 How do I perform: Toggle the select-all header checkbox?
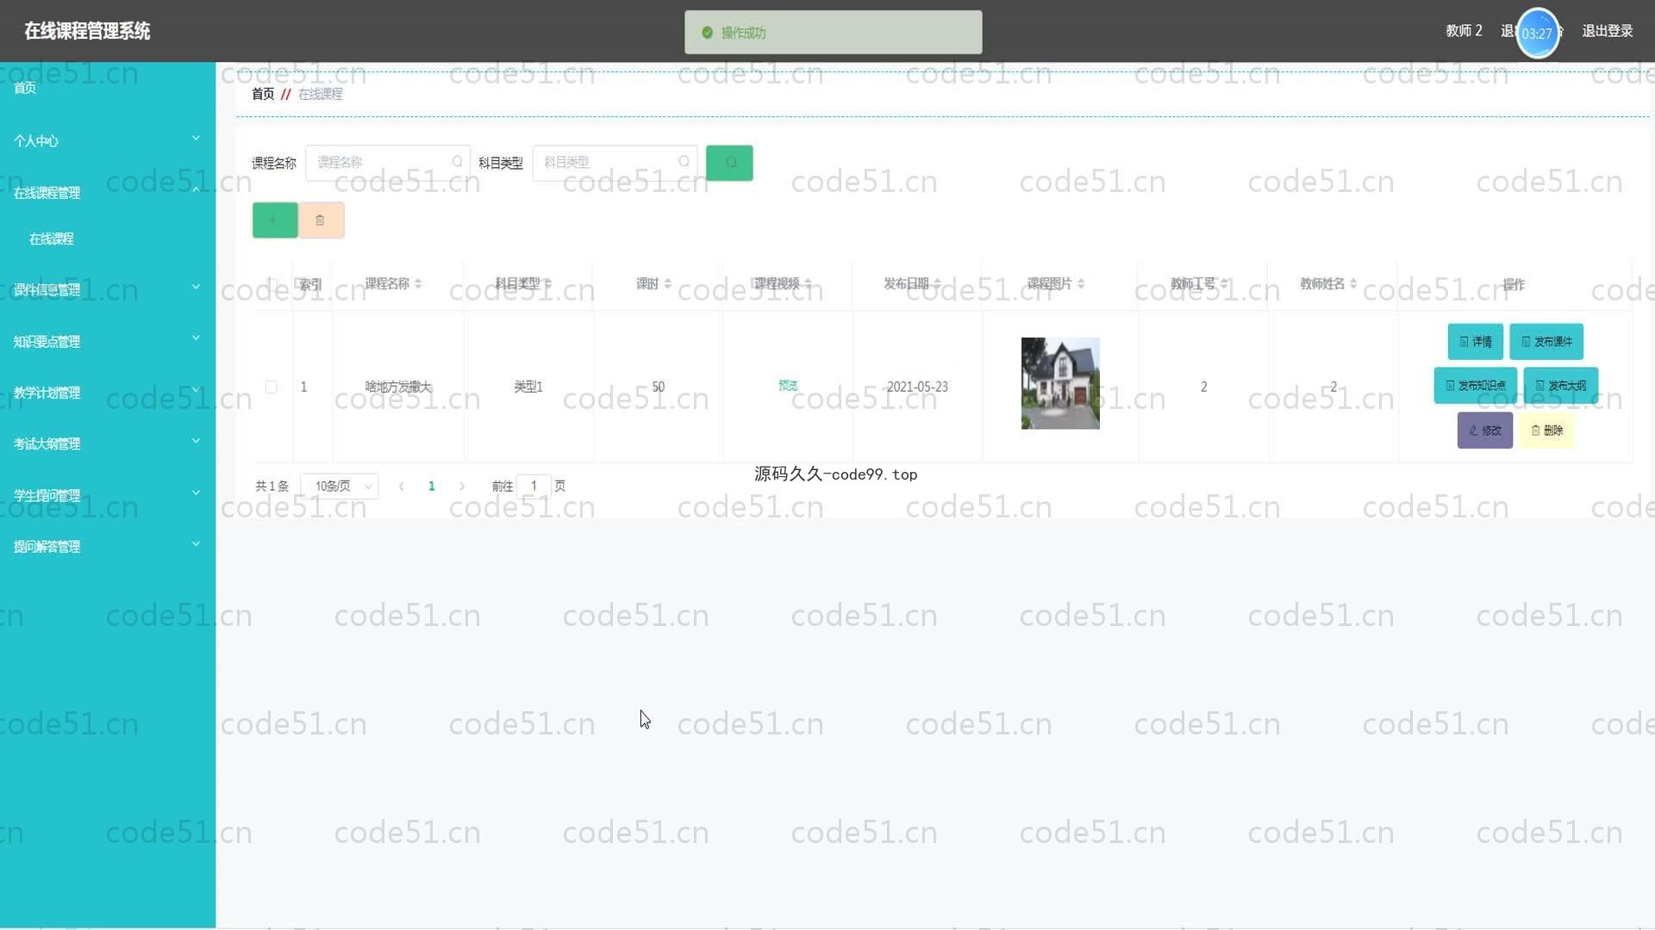[271, 284]
